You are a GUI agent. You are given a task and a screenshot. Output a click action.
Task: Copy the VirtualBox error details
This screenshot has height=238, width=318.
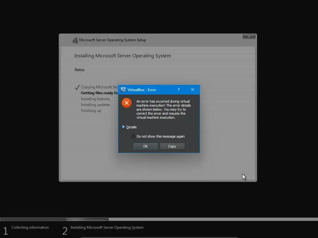point(172,146)
